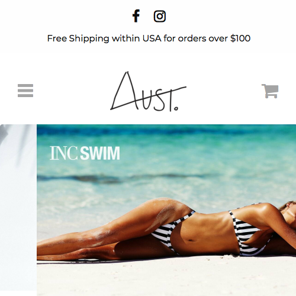Click the striped bikini top in banner
This screenshot has height=296, width=296.
pos(249,233)
